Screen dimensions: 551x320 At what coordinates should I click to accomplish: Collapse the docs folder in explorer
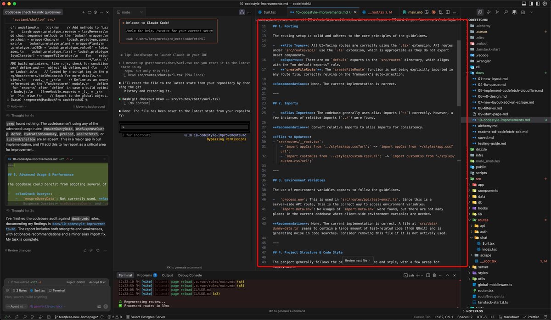(x=481, y=73)
